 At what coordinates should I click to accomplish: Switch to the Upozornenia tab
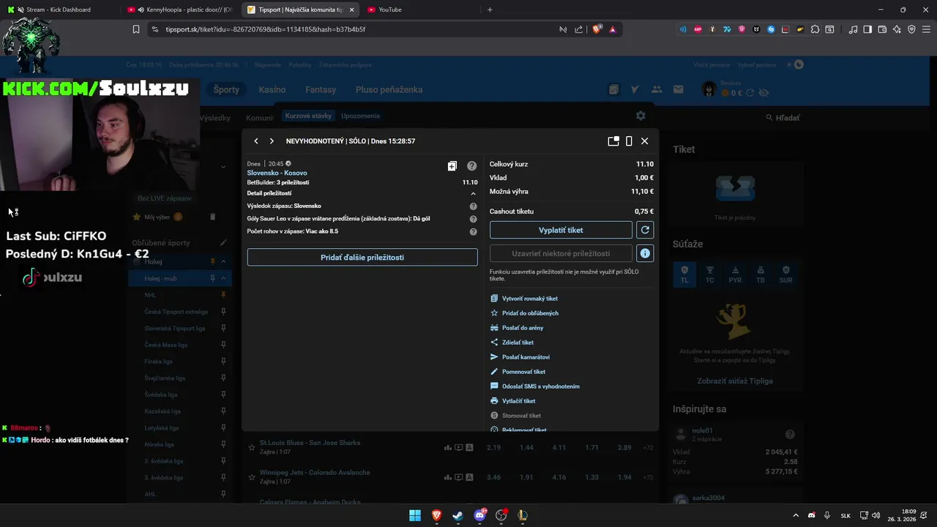coord(360,116)
